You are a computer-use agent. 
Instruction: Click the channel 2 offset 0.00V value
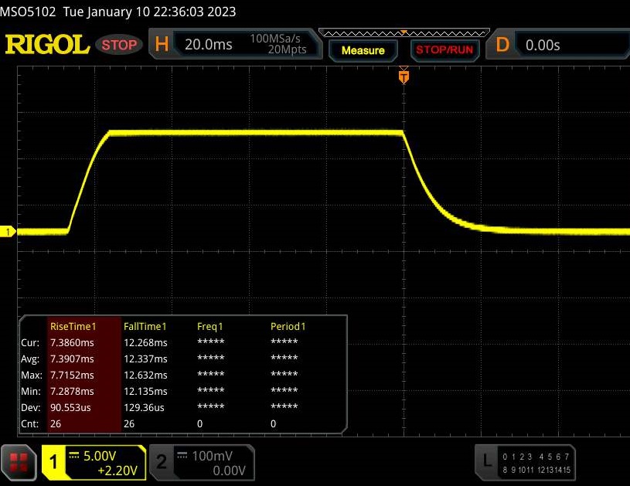click(229, 471)
